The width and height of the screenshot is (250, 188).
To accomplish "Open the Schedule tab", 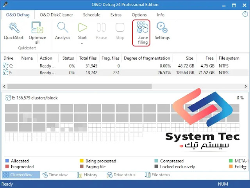I will tap(91, 15).
